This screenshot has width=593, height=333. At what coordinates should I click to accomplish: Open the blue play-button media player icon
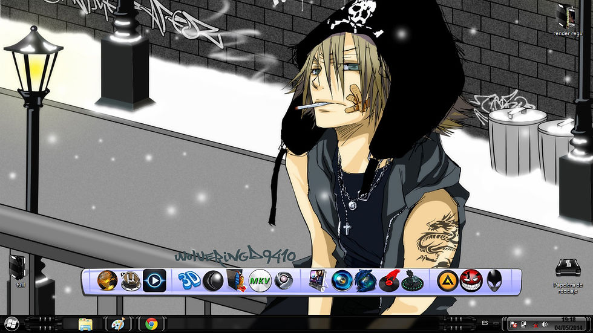[x=154, y=280]
